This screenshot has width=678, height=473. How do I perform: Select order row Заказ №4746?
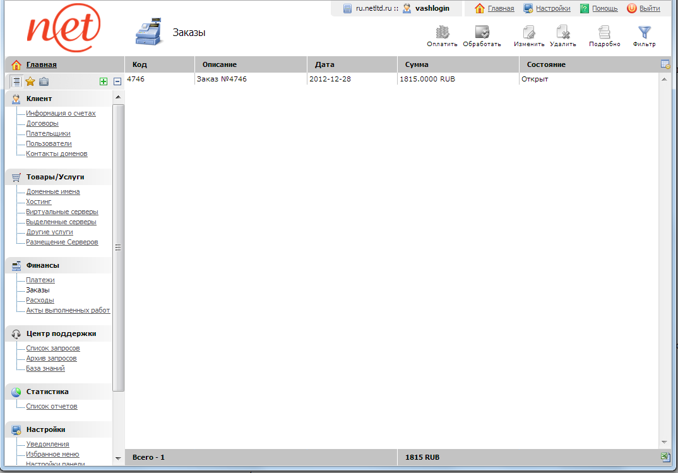click(x=221, y=80)
